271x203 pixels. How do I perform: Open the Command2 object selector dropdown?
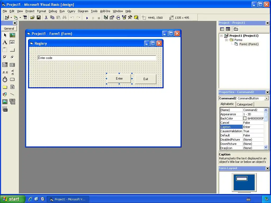coord(267,98)
